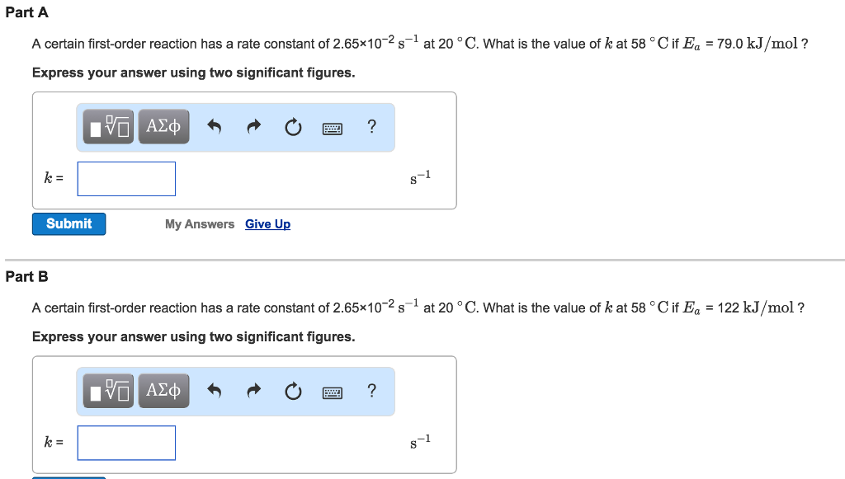Click inside the k answer box for Part A

coord(125,178)
